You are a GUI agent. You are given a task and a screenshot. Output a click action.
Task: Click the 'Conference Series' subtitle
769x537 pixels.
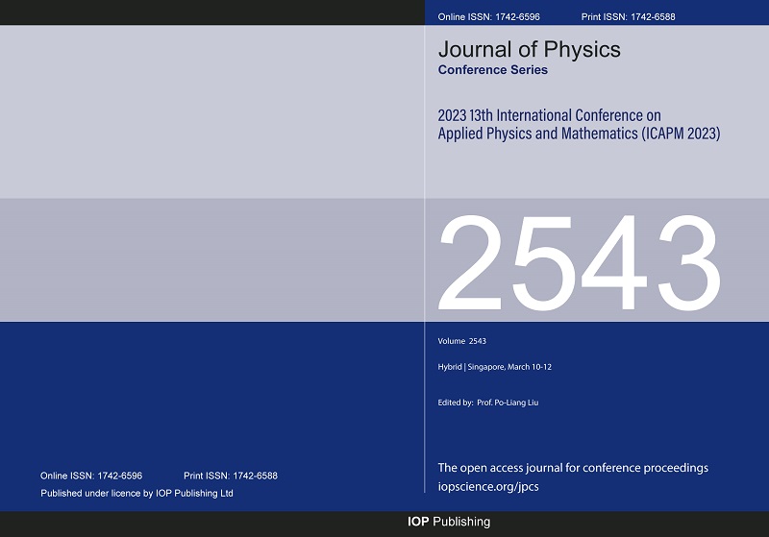coord(493,69)
